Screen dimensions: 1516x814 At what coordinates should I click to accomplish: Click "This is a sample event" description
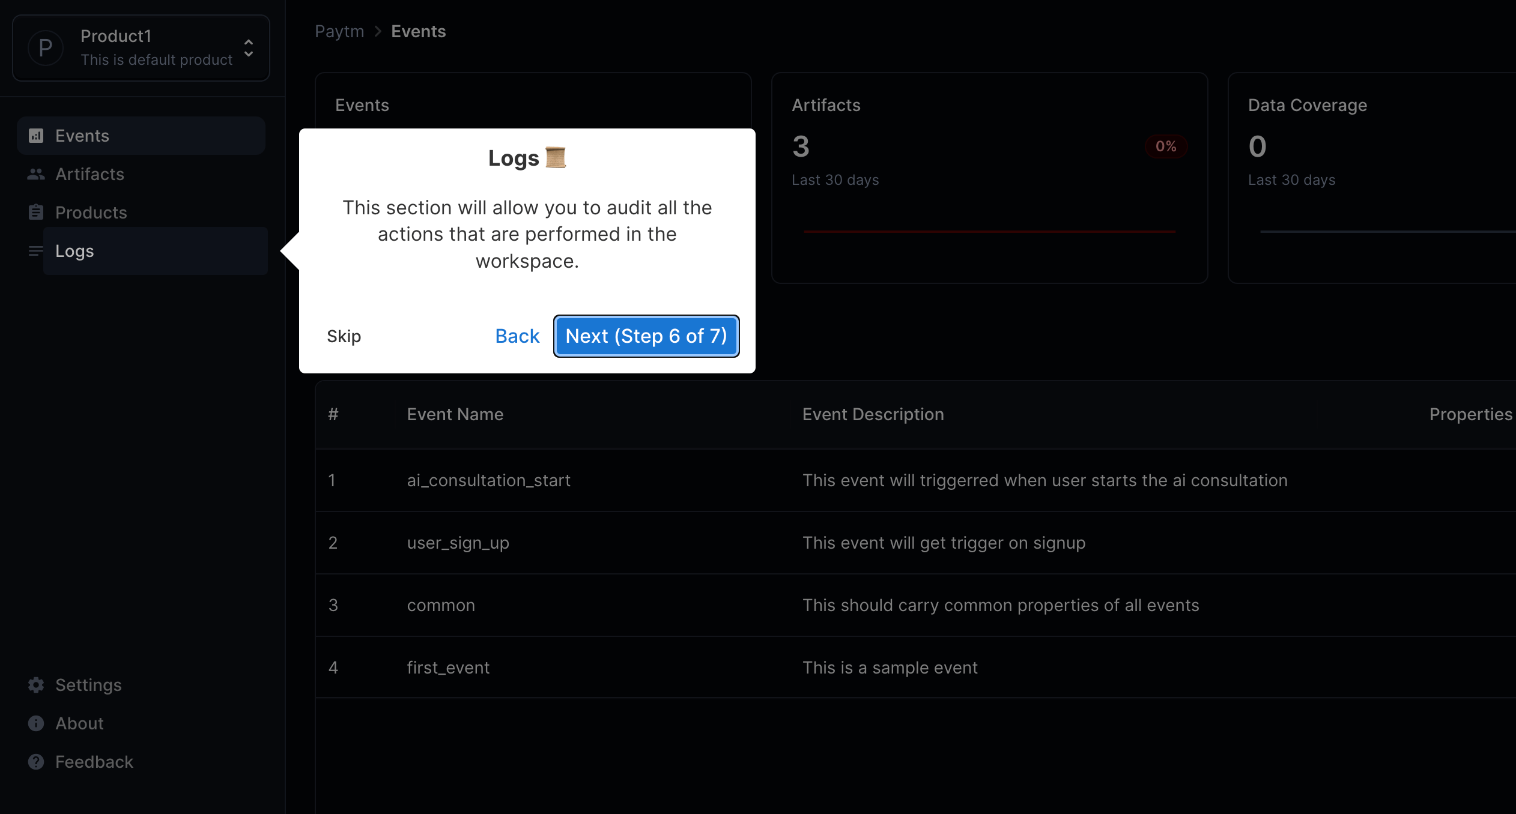click(x=890, y=668)
